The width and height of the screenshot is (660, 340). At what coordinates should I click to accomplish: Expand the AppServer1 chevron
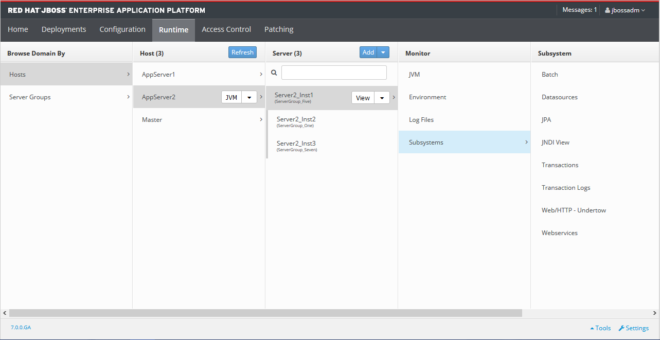[261, 74]
